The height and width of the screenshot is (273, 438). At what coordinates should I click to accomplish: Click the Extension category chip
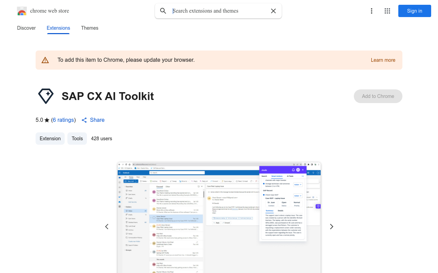(x=50, y=139)
